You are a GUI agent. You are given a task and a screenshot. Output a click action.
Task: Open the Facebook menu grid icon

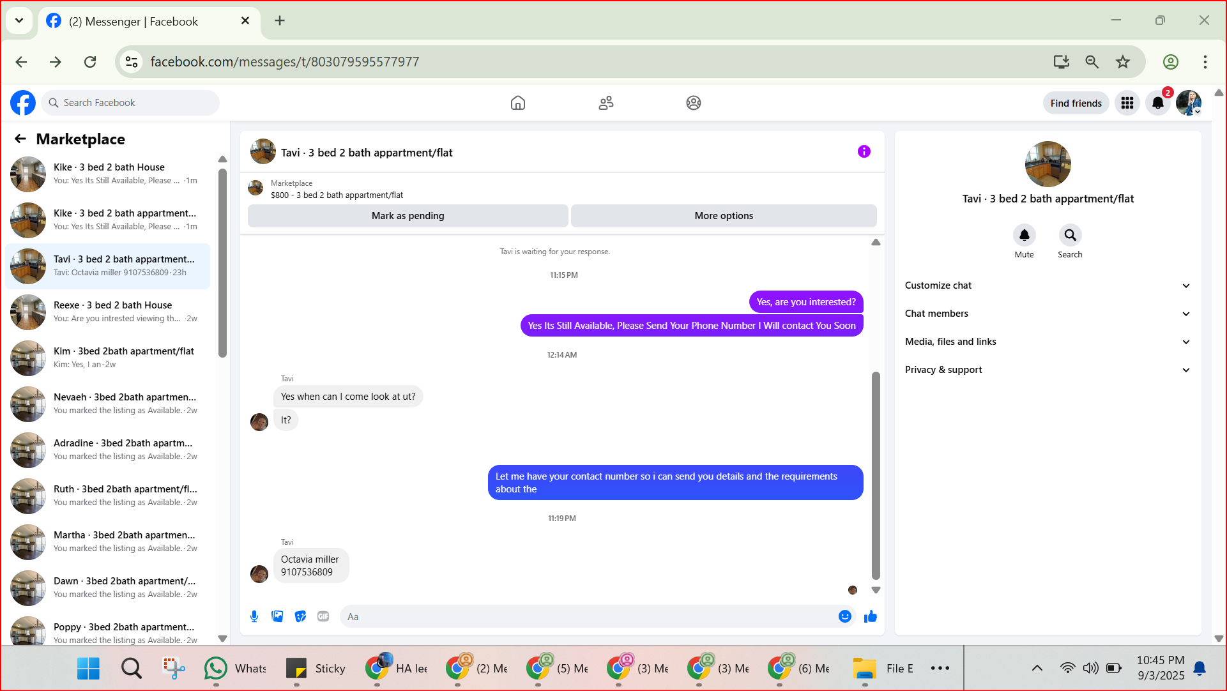(1127, 103)
